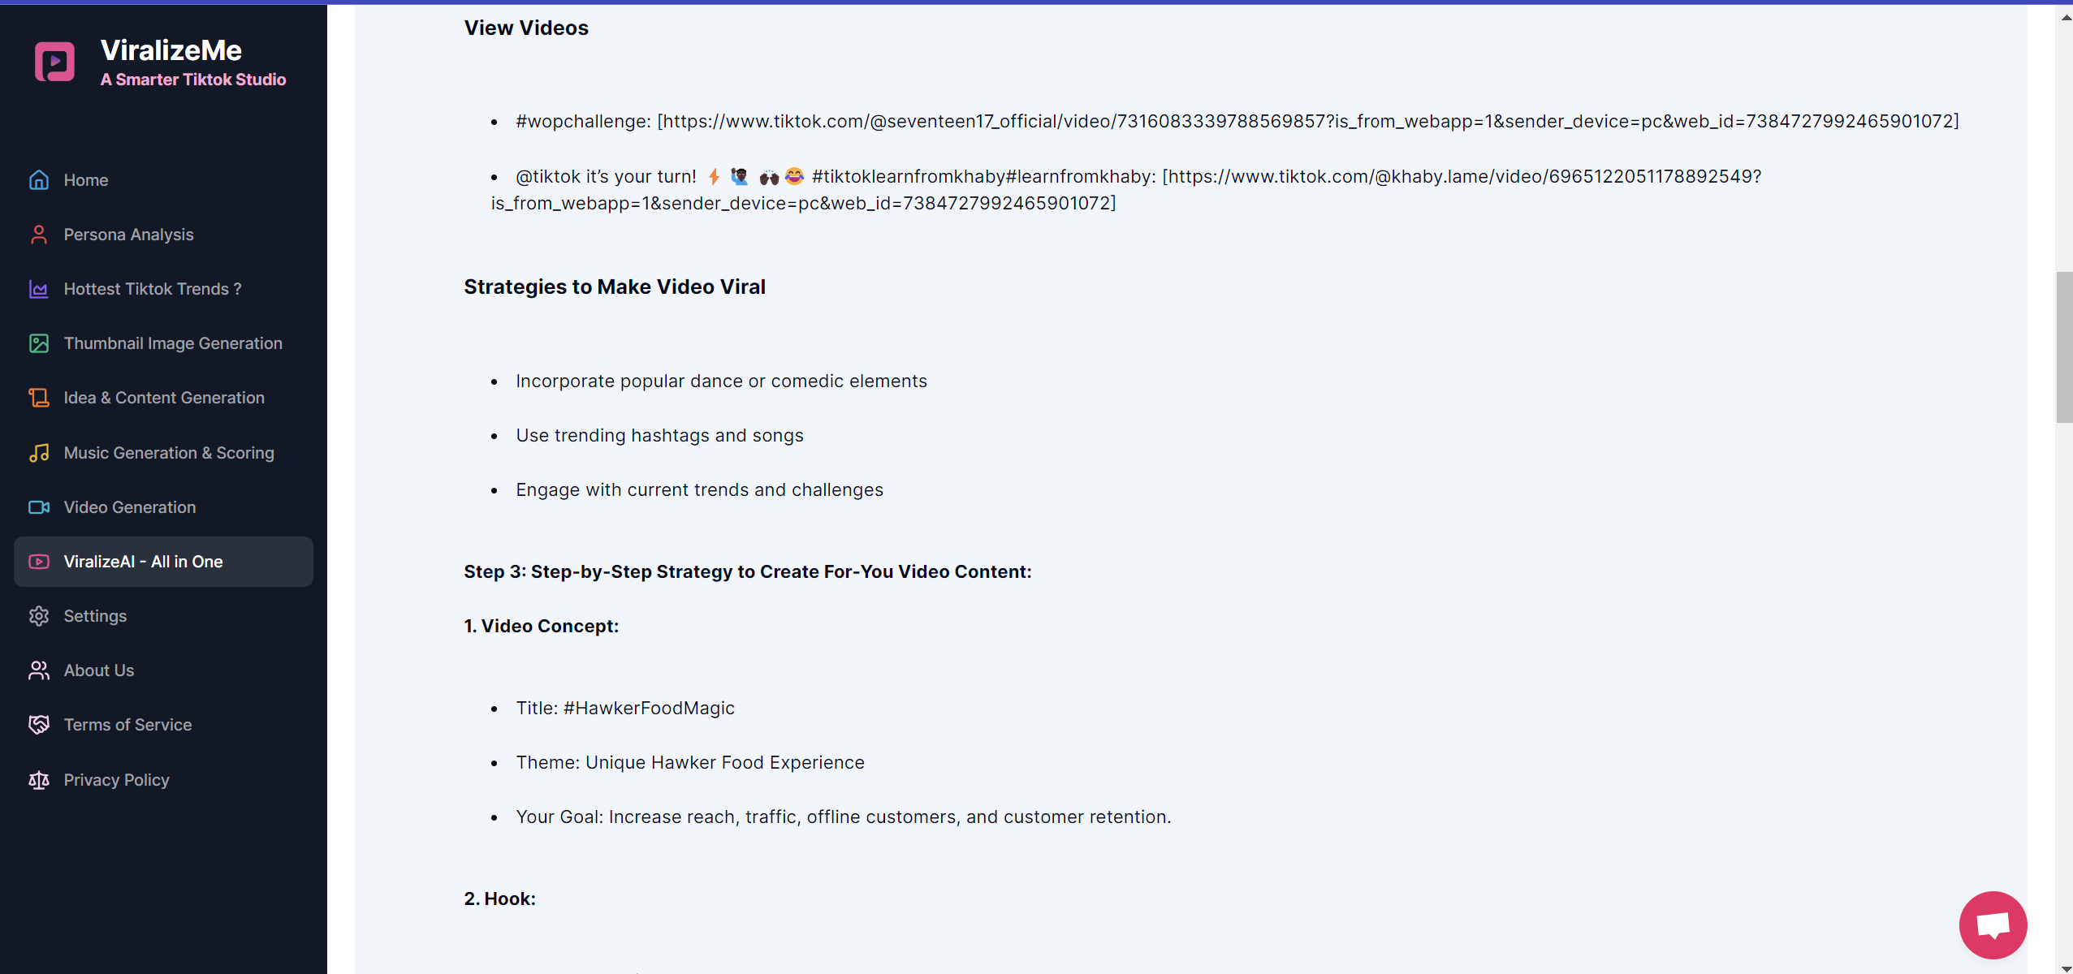Image resolution: width=2073 pixels, height=974 pixels.
Task: Click the Privacy Policy scales icon
Action: [39, 780]
